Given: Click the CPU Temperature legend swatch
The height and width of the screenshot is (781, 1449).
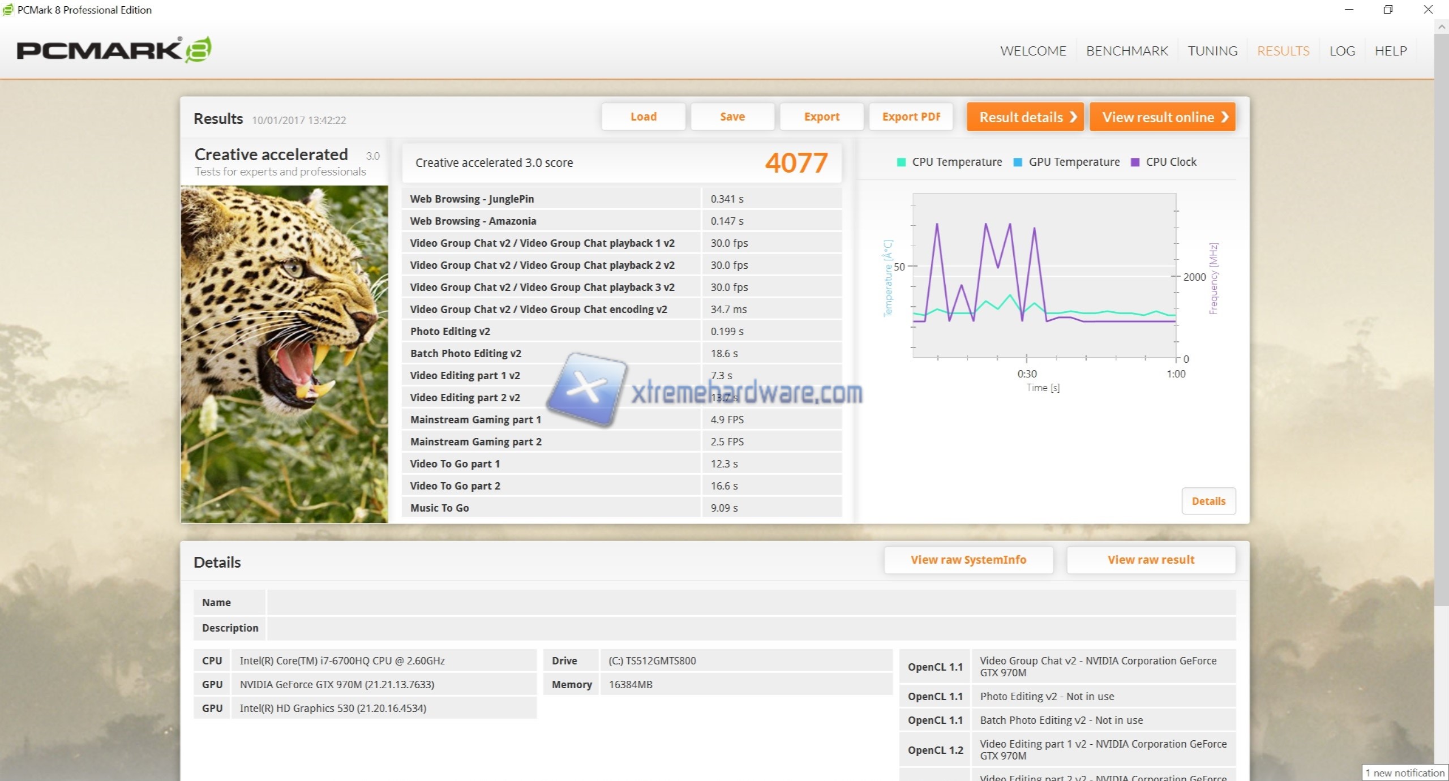Looking at the screenshot, I should point(901,162).
